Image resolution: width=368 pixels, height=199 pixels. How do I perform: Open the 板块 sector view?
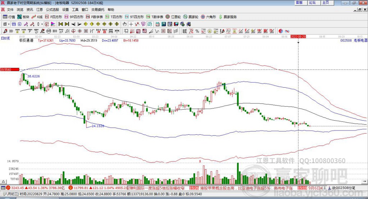pos(23,17)
